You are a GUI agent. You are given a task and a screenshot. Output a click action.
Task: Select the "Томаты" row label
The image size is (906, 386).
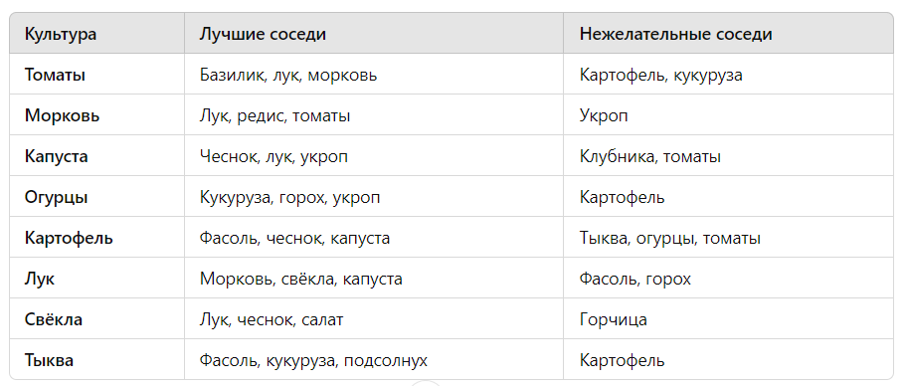tap(55, 76)
